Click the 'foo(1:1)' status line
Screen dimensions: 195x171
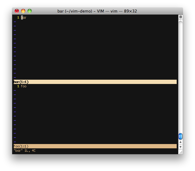95,146
